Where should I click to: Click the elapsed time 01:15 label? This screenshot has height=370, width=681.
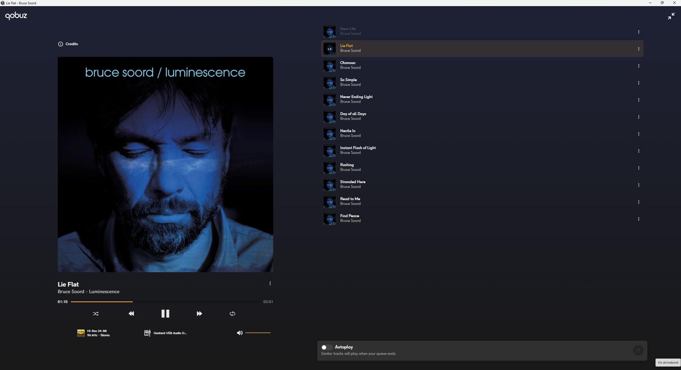pyautogui.click(x=63, y=302)
